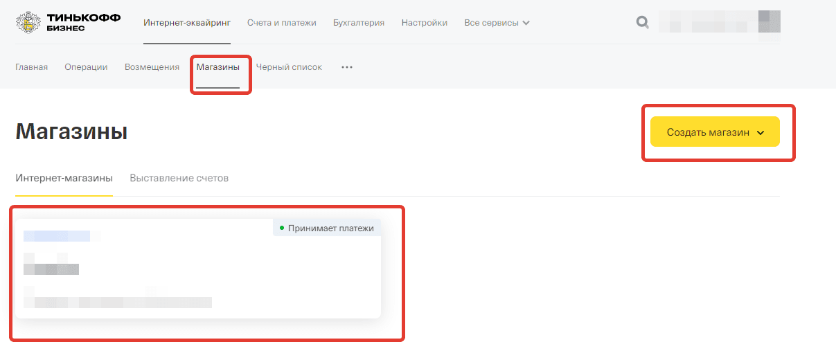Click the user avatar in the header
The height and width of the screenshot is (360, 836).
click(x=770, y=21)
